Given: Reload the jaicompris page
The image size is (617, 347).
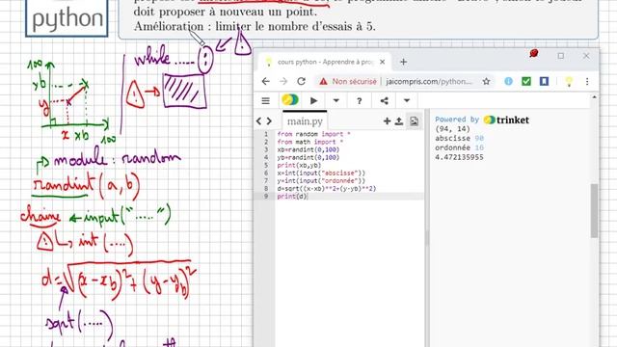Looking at the screenshot, I should click(302, 81).
